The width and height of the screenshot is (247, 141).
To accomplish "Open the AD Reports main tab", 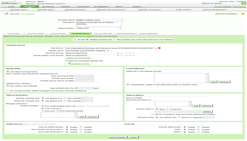I will 48,7.
